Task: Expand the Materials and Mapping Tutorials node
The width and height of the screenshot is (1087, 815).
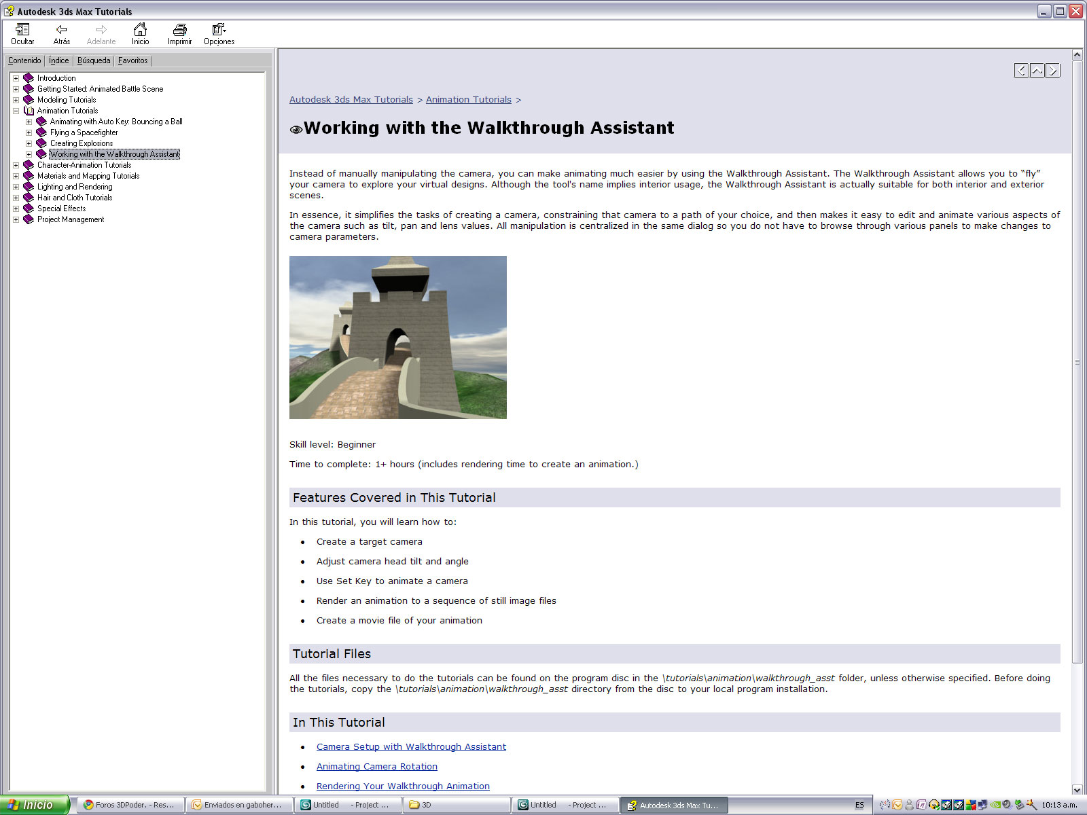Action: (x=16, y=176)
